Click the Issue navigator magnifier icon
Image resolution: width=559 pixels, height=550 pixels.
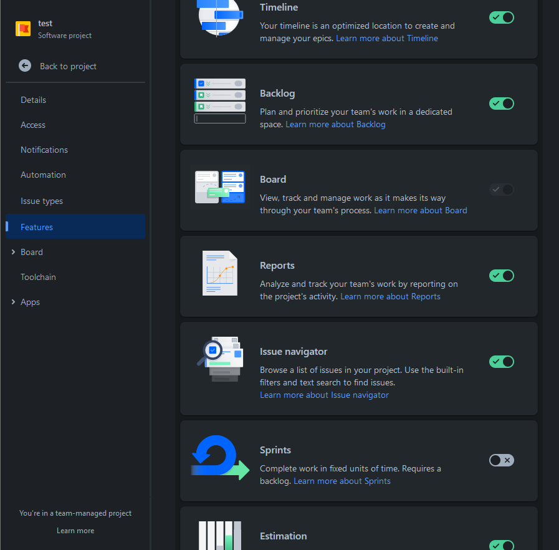click(x=219, y=359)
